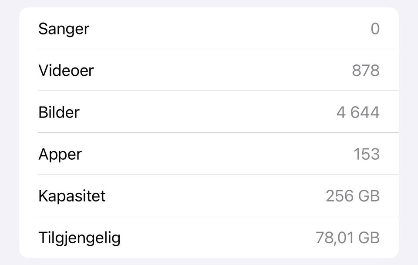Tap the Bilder row label
The image size is (418, 265).
(59, 112)
